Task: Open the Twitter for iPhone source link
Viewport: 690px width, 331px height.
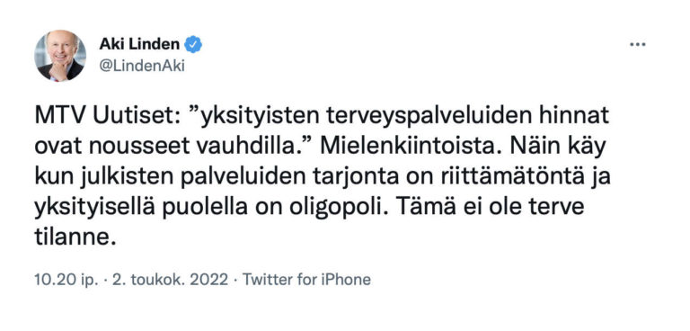Action: tap(306, 280)
